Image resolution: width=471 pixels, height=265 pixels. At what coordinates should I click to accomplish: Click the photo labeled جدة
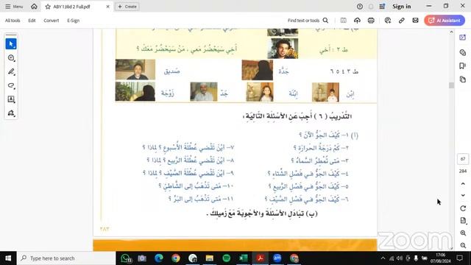pos(258,70)
